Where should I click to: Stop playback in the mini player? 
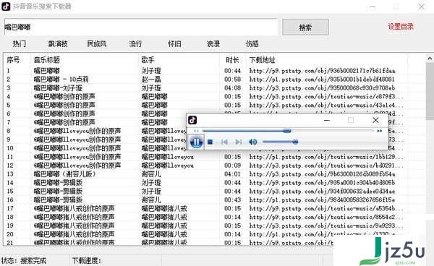tap(210, 142)
